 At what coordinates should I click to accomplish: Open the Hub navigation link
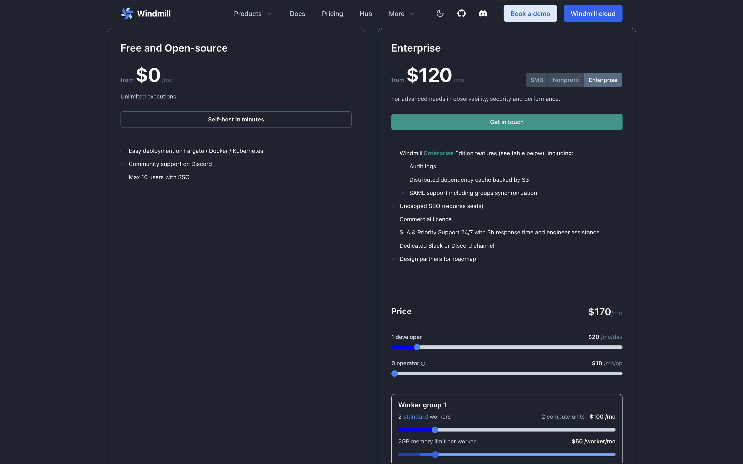tap(366, 14)
